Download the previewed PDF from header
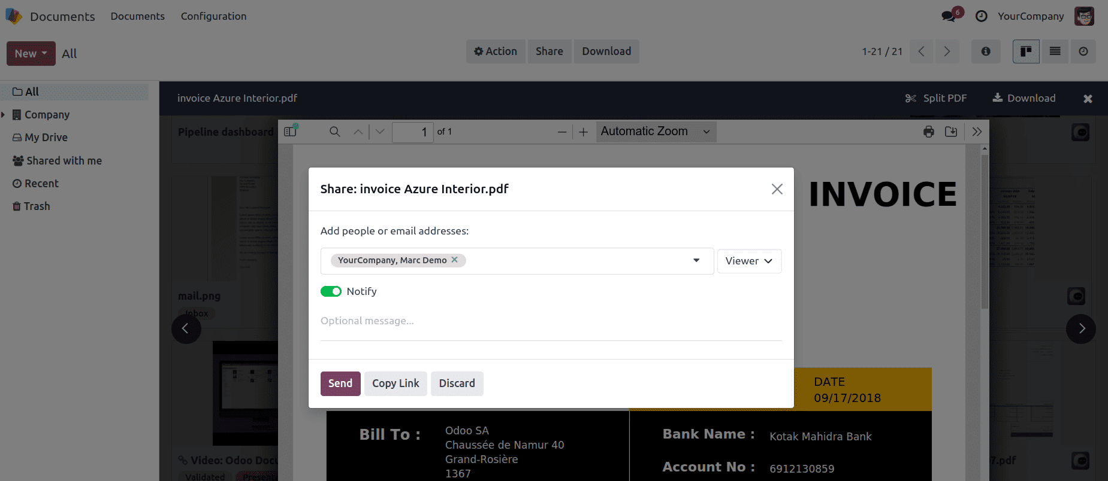This screenshot has height=481, width=1108. pos(1024,98)
